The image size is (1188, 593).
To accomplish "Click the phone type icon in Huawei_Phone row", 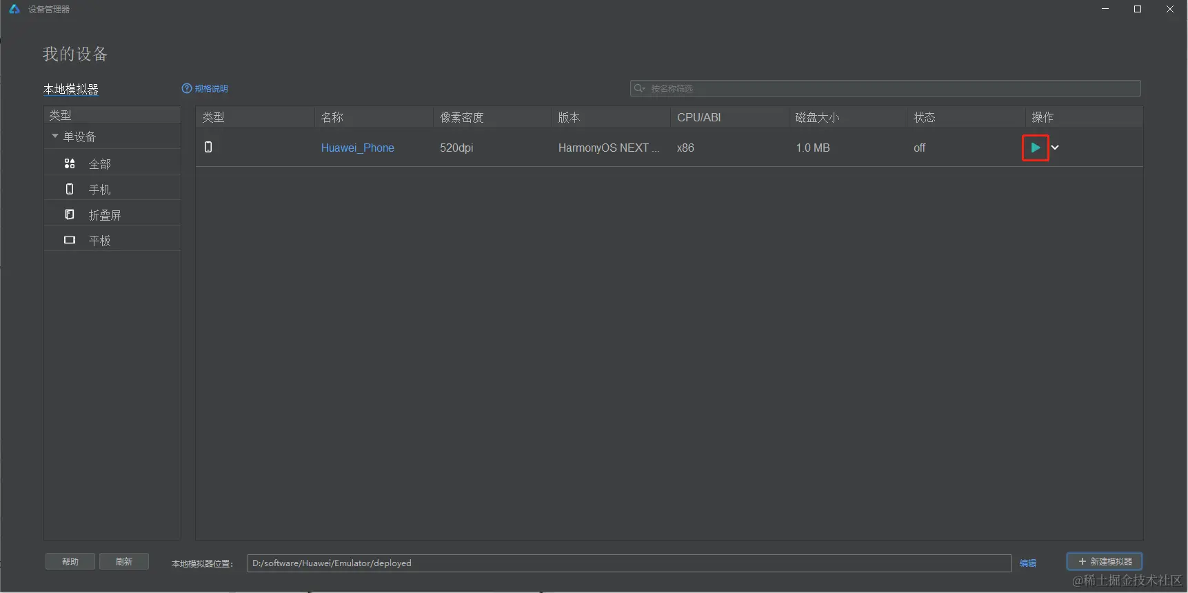I will [x=208, y=147].
